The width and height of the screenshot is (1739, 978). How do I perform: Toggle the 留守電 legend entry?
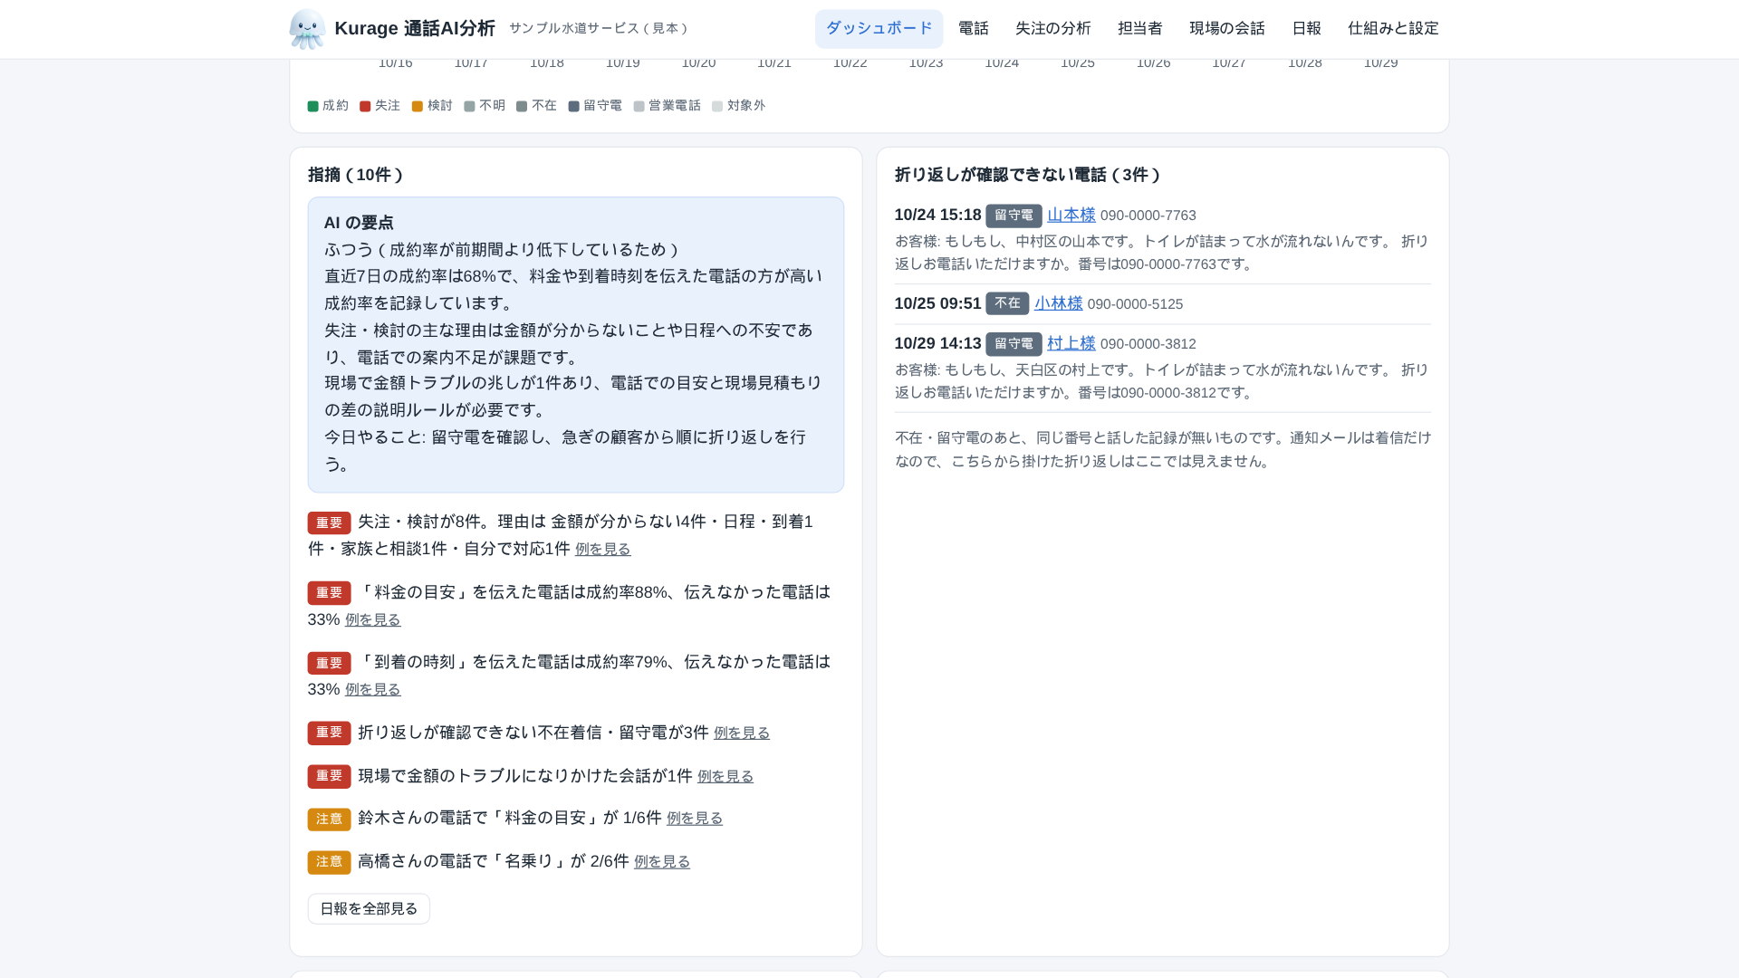[595, 106]
